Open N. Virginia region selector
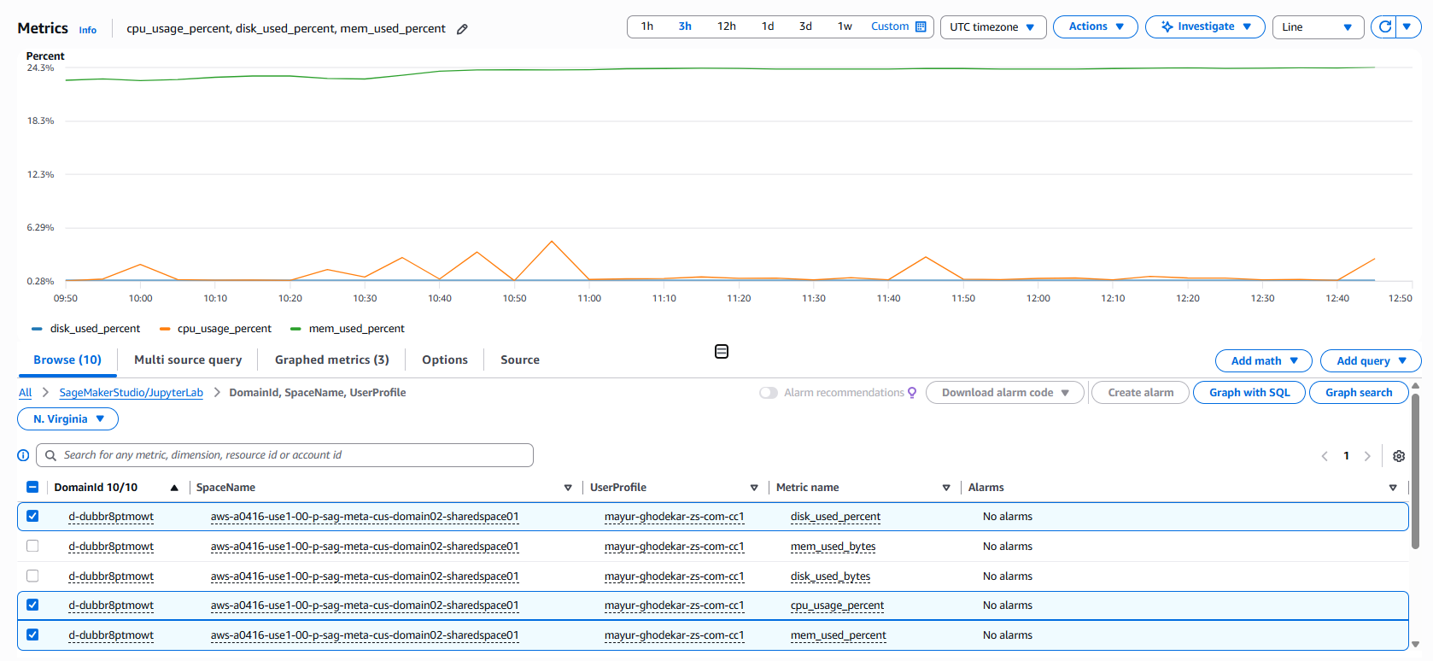This screenshot has width=1433, height=661. pos(67,419)
